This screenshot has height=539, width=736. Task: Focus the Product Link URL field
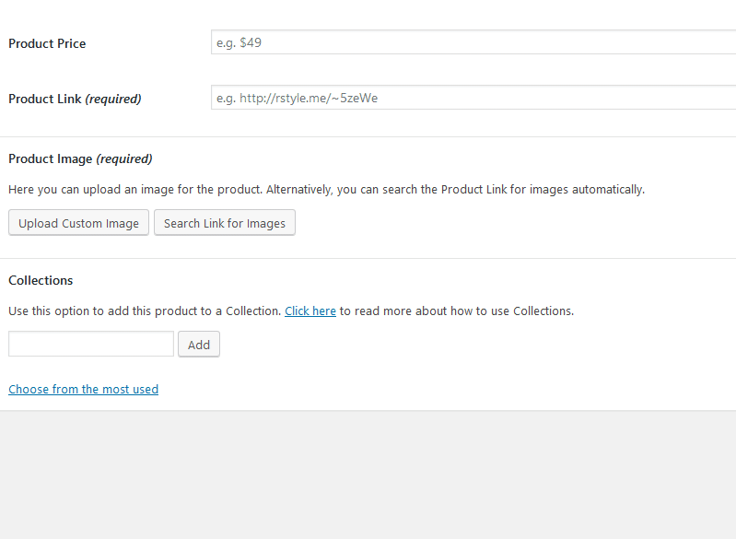472,98
